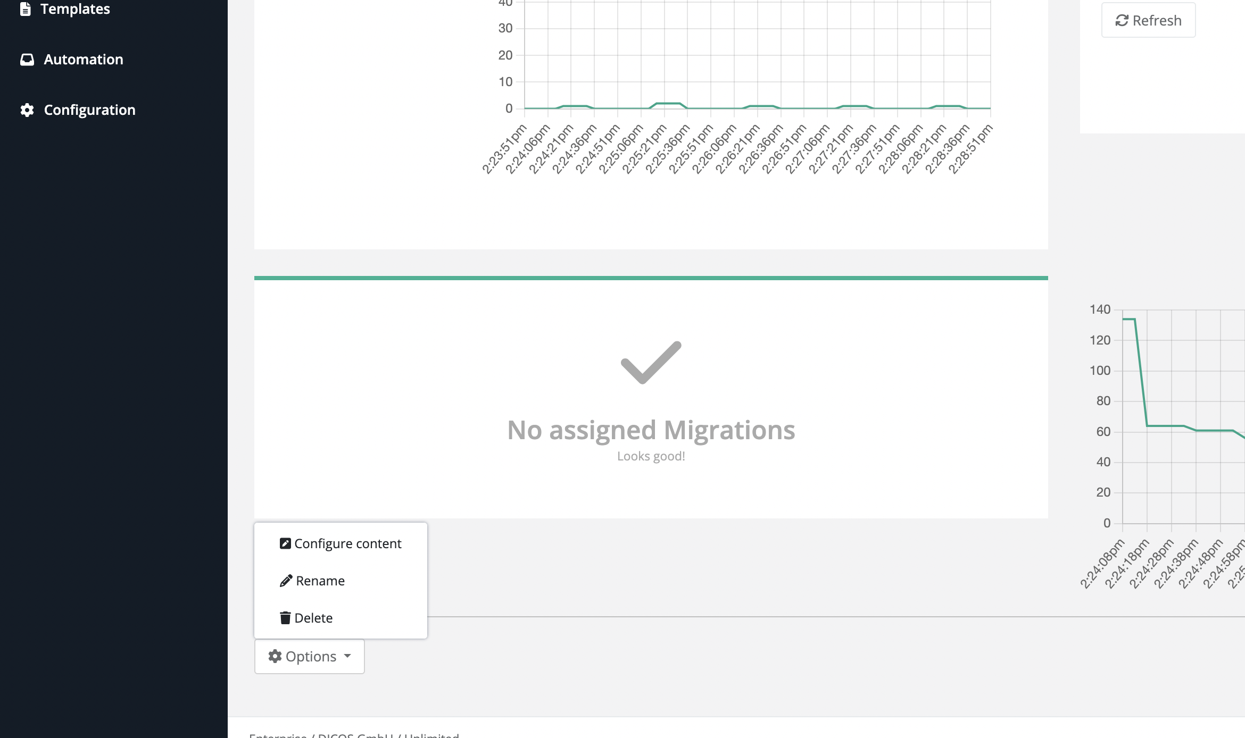Open the Automation section

(84, 59)
